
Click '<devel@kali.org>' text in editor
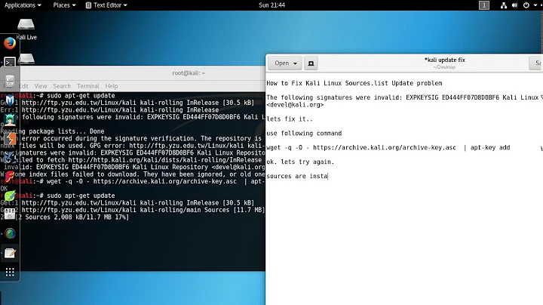click(295, 105)
